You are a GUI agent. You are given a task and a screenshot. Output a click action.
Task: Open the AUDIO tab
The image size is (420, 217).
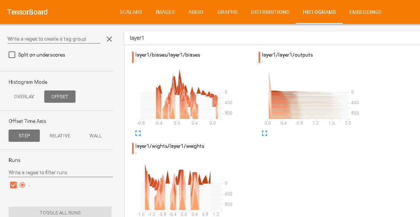click(x=196, y=12)
